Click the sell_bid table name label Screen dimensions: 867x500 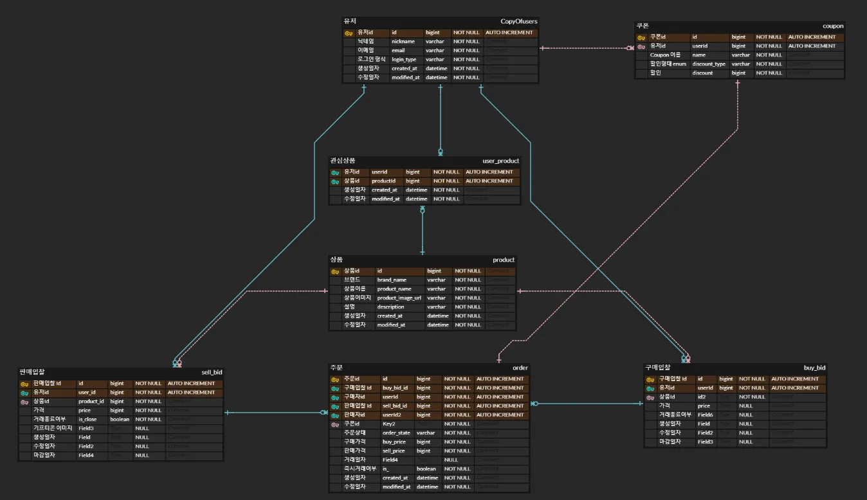[x=212, y=372]
